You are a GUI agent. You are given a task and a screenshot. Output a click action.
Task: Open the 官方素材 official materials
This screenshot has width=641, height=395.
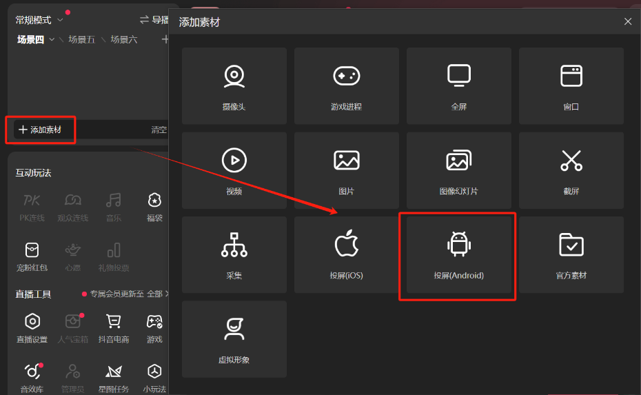tap(571, 254)
